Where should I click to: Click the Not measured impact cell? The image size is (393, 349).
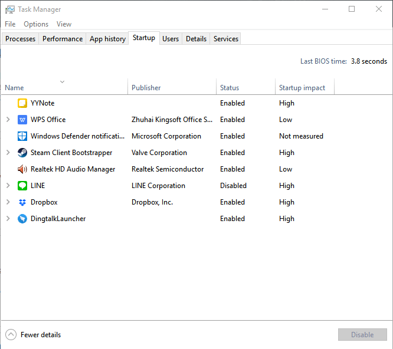click(302, 136)
